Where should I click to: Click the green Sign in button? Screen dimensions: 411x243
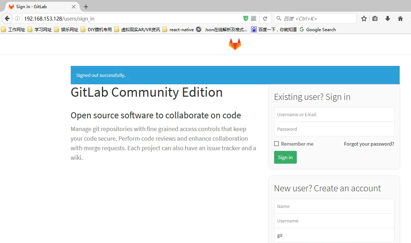pyautogui.click(x=285, y=157)
